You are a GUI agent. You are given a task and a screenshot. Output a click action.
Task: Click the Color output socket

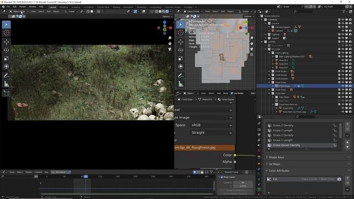click(235, 155)
